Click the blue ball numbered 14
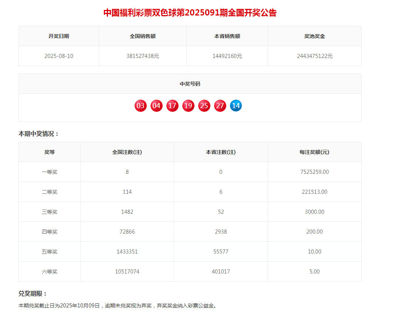The height and width of the screenshot is (327, 396). pyautogui.click(x=236, y=106)
